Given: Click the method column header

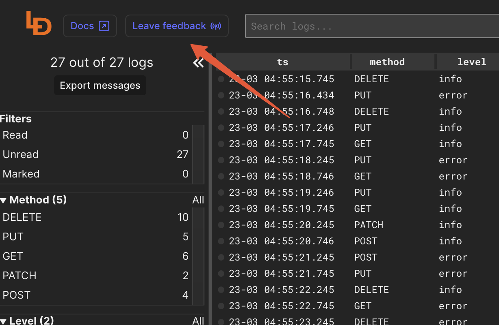Looking at the screenshot, I should coord(387,62).
